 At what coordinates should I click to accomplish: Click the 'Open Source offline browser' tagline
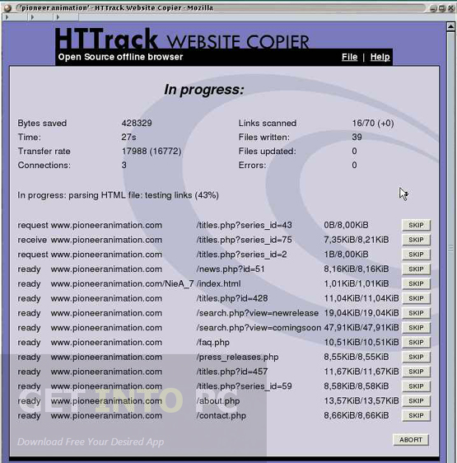[120, 57]
